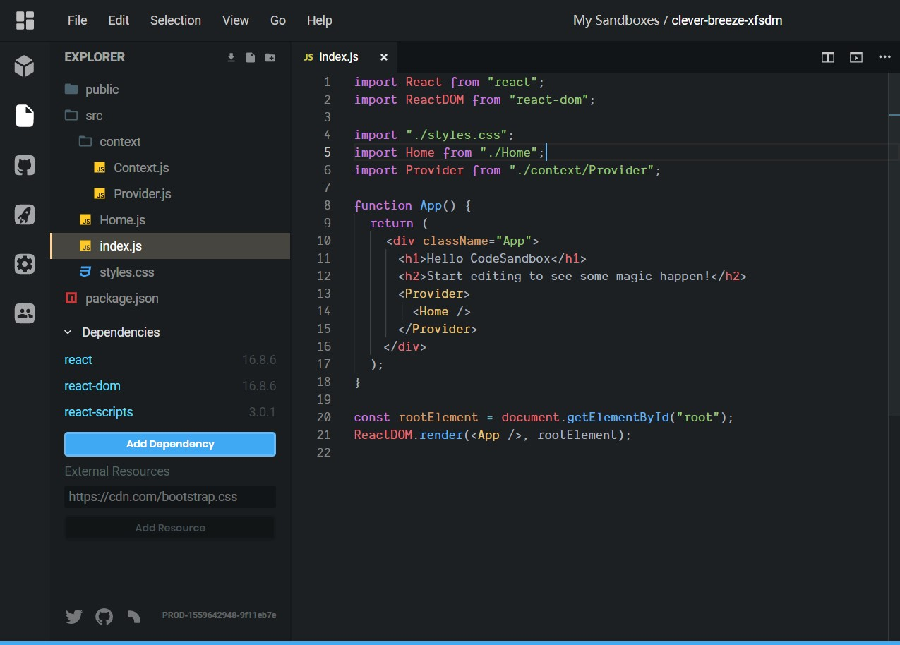Click react-scripts version 3.0.1

pos(262,412)
